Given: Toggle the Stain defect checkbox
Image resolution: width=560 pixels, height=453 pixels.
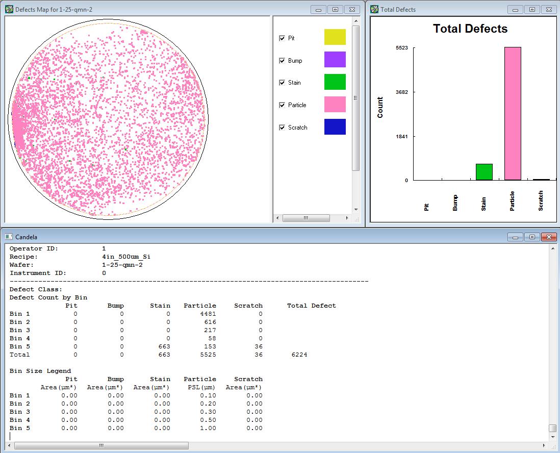Looking at the screenshot, I should pyautogui.click(x=282, y=83).
